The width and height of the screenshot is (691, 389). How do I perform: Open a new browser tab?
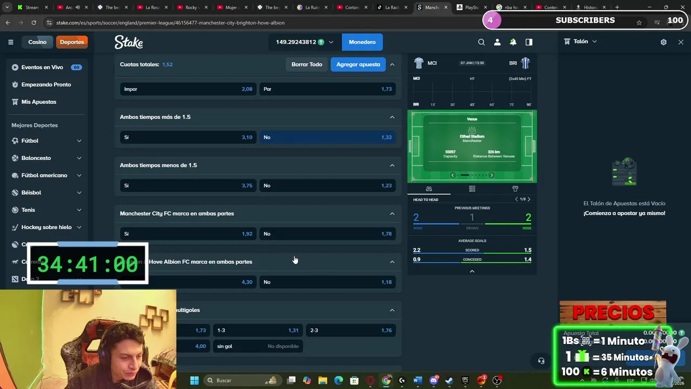617,8
